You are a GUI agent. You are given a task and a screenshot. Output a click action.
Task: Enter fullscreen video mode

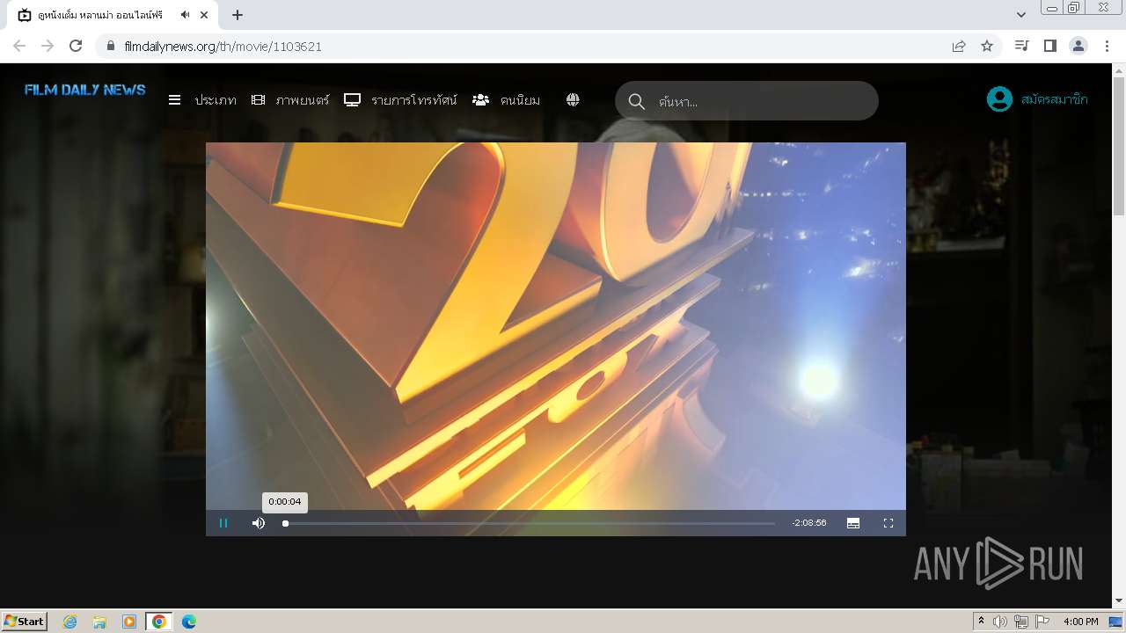(x=888, y=523)
